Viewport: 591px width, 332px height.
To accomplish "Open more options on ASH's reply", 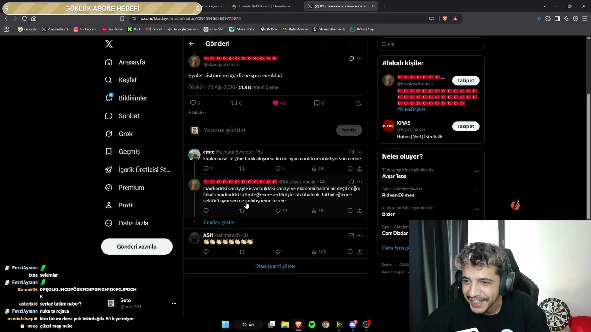I will coord(360,235).
